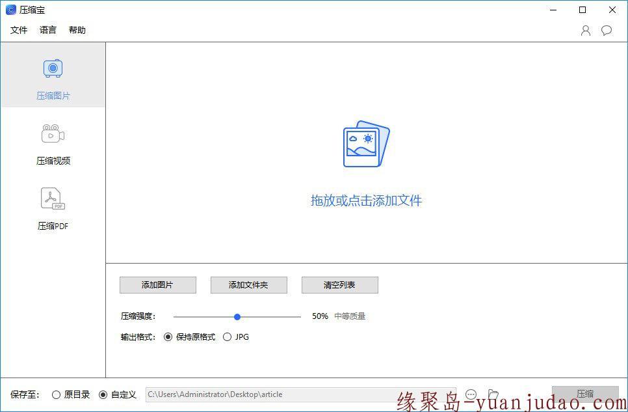Viewport: 628px width, 412px height.
Task: Click the user account icon
Action: click(x=586, y=31)
